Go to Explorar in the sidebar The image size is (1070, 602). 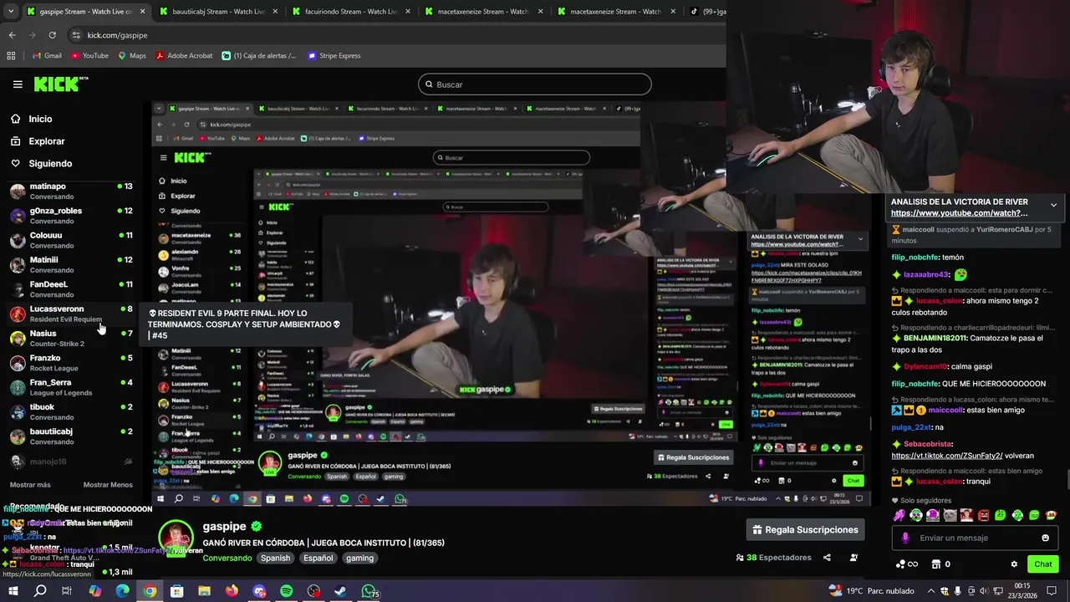pyautogui.click(x=47, y=141)
